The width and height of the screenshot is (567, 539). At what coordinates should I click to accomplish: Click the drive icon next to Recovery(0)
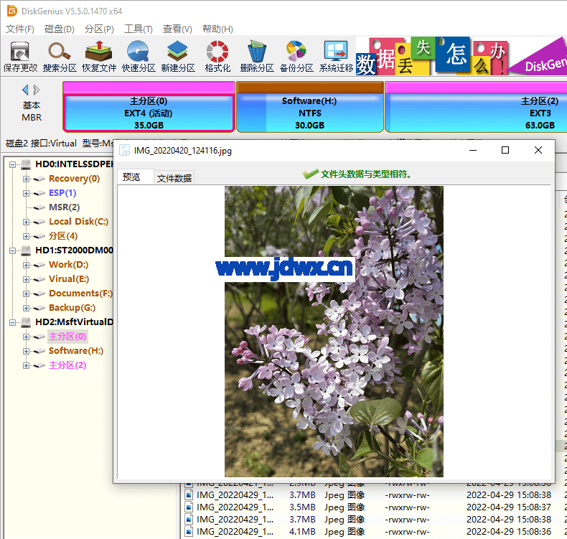pyautogui.click(x=39, y=179)
